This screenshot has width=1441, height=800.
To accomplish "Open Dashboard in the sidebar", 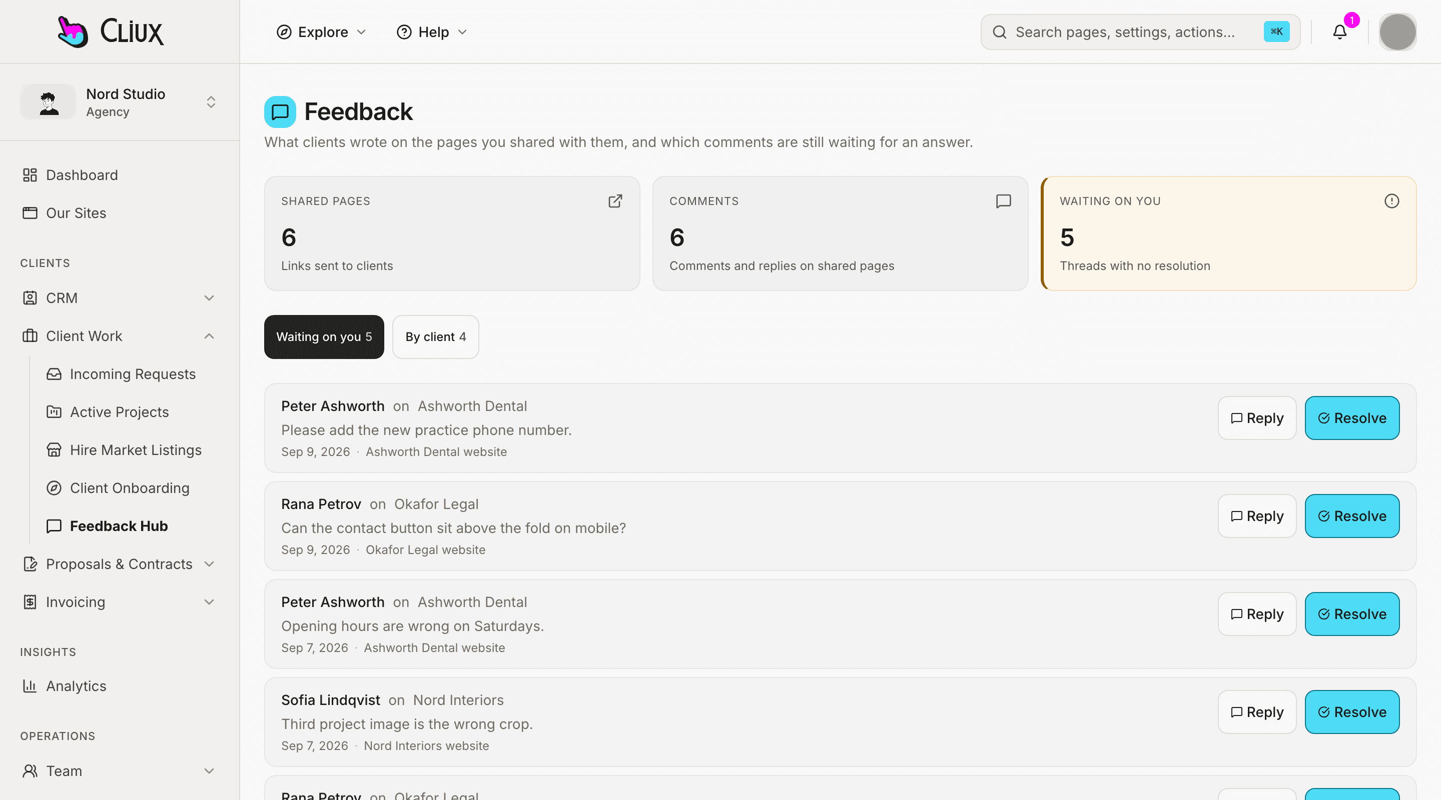I will 120,175.
